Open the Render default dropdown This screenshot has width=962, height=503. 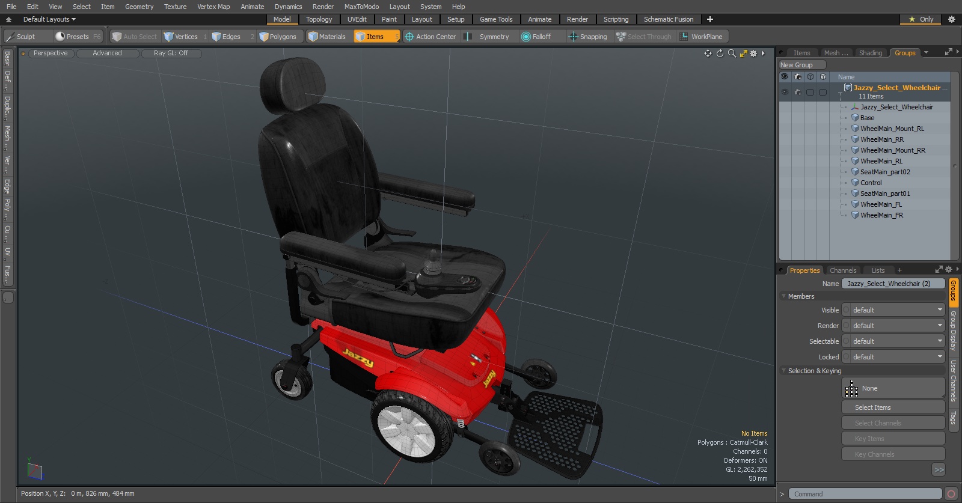click(x=893, y=326)
